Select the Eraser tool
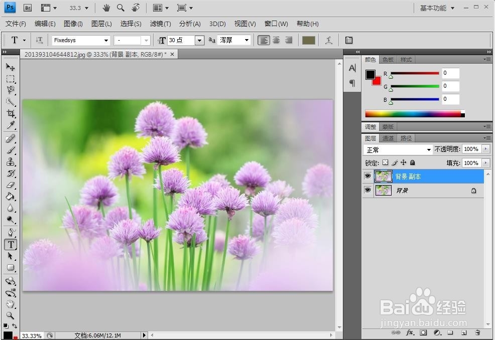The width and height of the screenshot is (495, 340). [11, 185]
